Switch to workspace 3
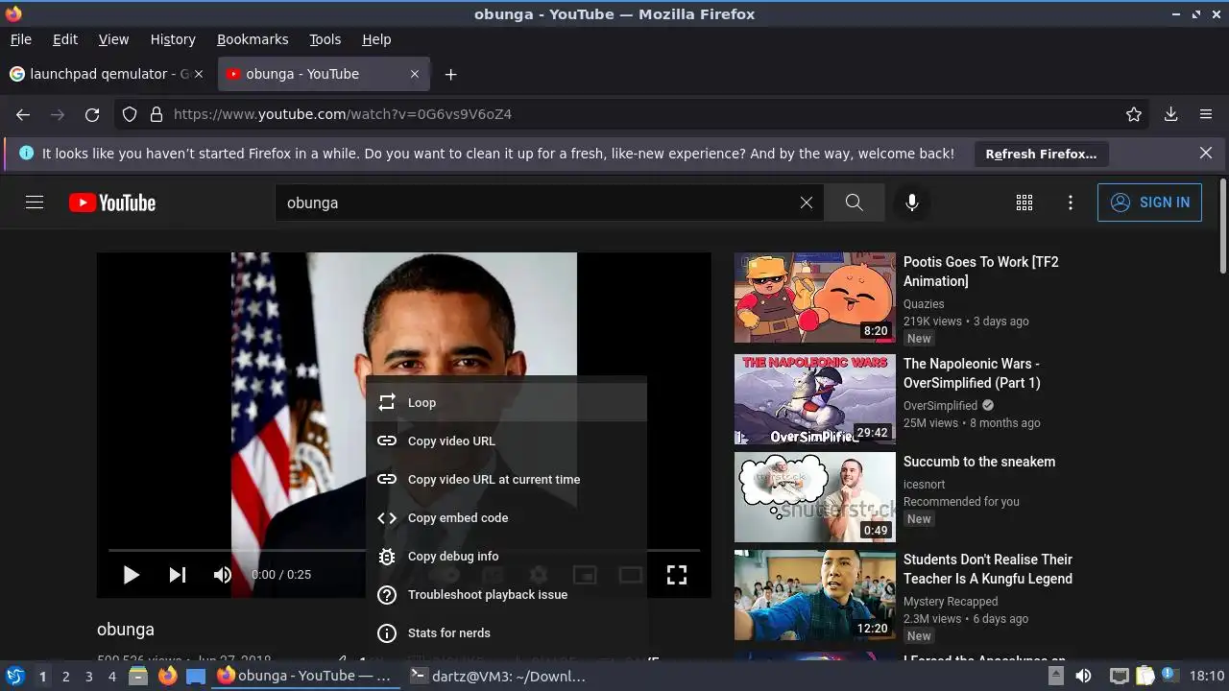 (88, 676)
